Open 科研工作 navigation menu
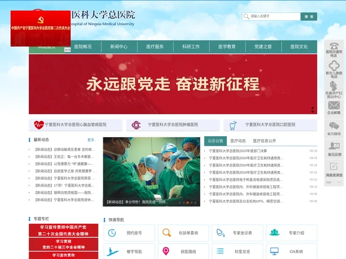Viewport: 346px width, 259px height. [x=191, y=47]
